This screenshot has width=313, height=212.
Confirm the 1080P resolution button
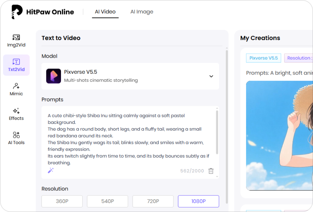click(198, 201)
